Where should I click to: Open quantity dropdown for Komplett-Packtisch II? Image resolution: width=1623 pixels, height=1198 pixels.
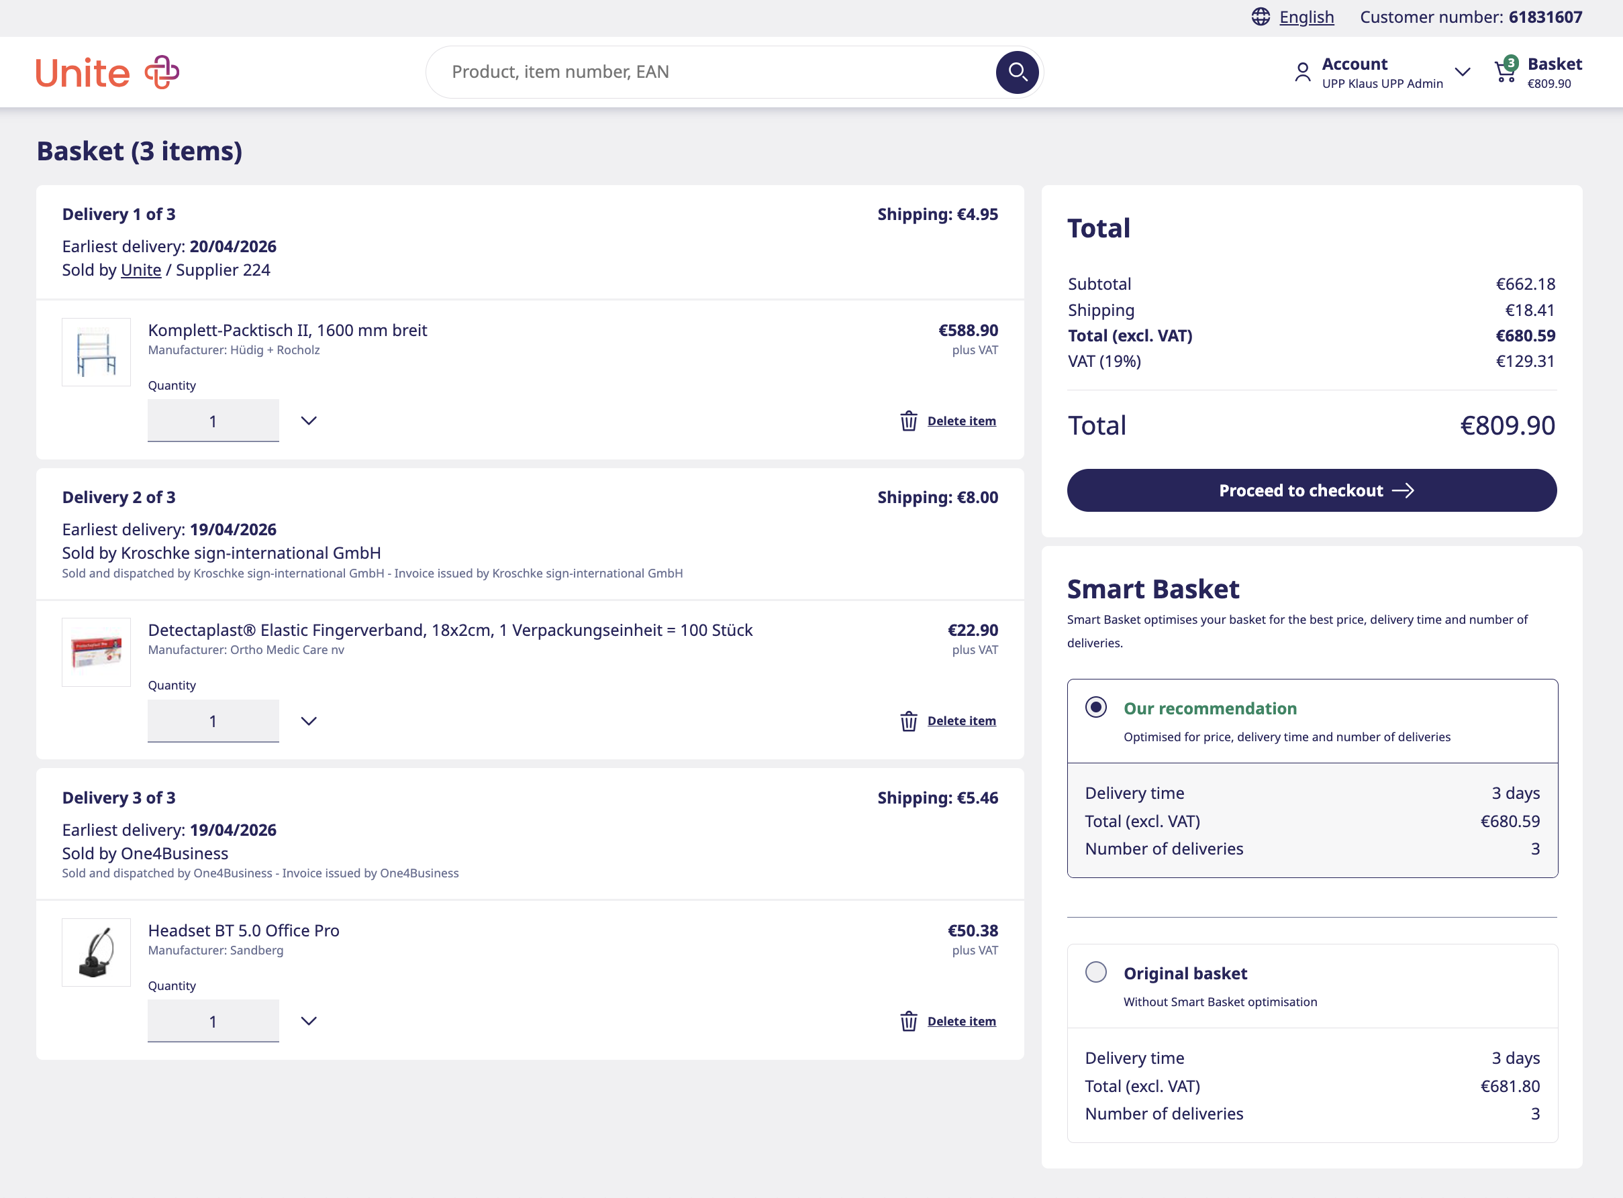[x=309, y=421]
